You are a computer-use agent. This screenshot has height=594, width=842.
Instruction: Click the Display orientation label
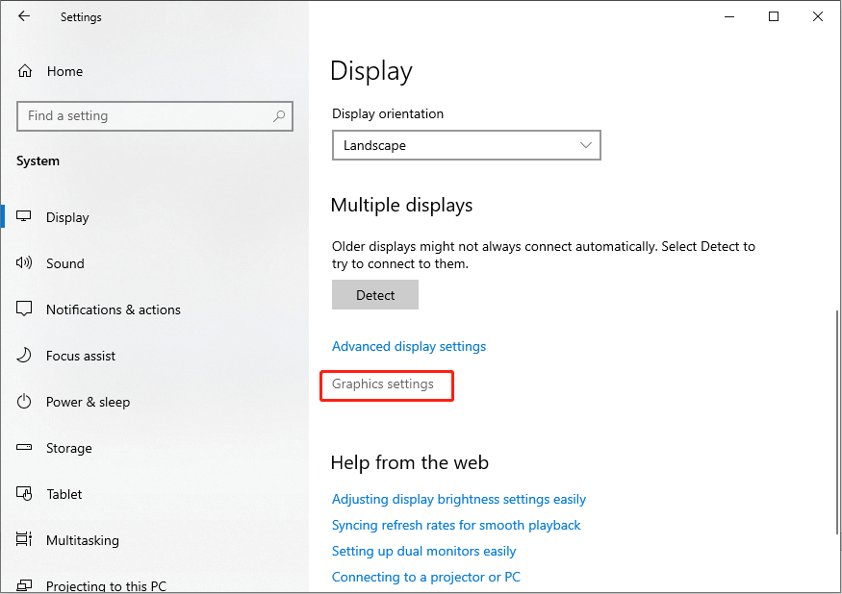pos(388,113)
